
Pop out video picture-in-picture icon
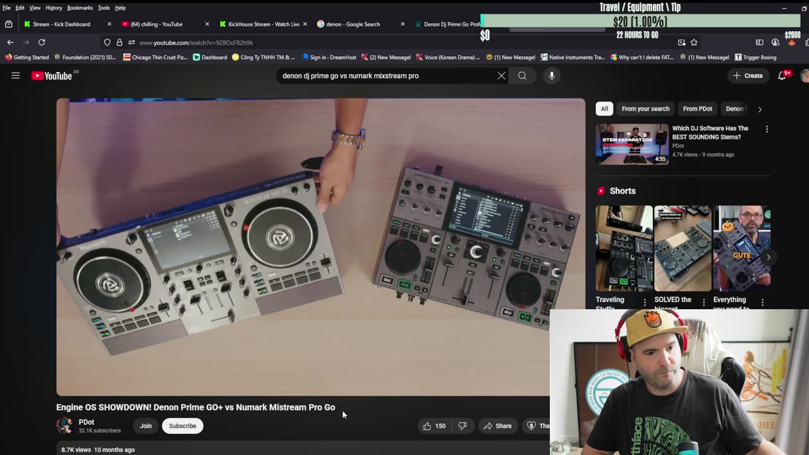click(x=681, y=42)
